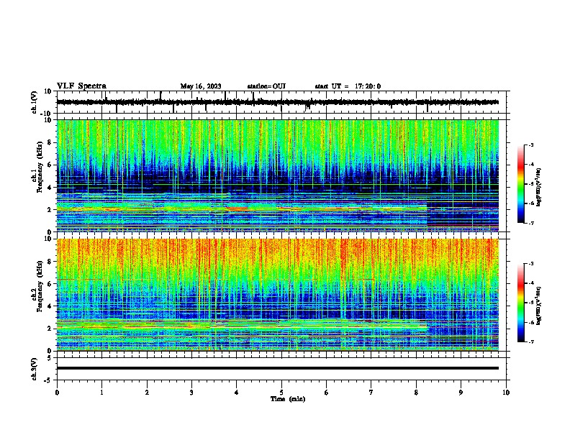
Task: Click the -3 value on ch.1 color bar
Action: [x=530, y=145]
